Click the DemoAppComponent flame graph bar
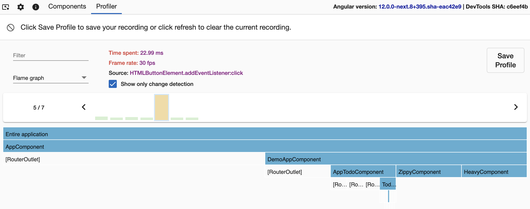This screenshot has width=530, height=209. point(396,159)
